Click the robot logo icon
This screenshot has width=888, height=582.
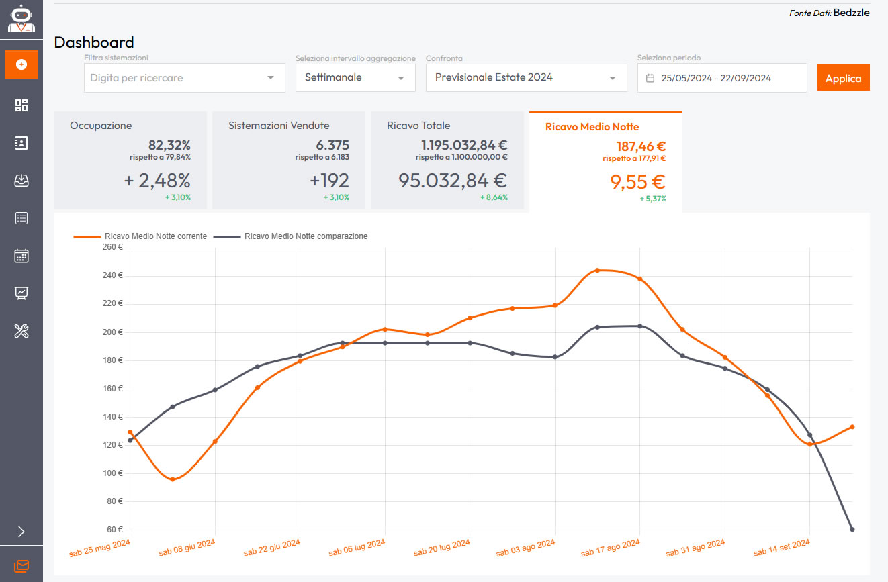click(x=21, y=18)
